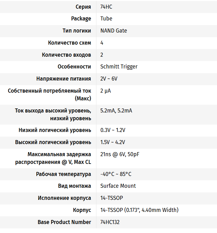Viewport: 217px width, 233px height.
Task: Click the 1.5V ~ 4.2V high level value
Action: pos(113,142)
